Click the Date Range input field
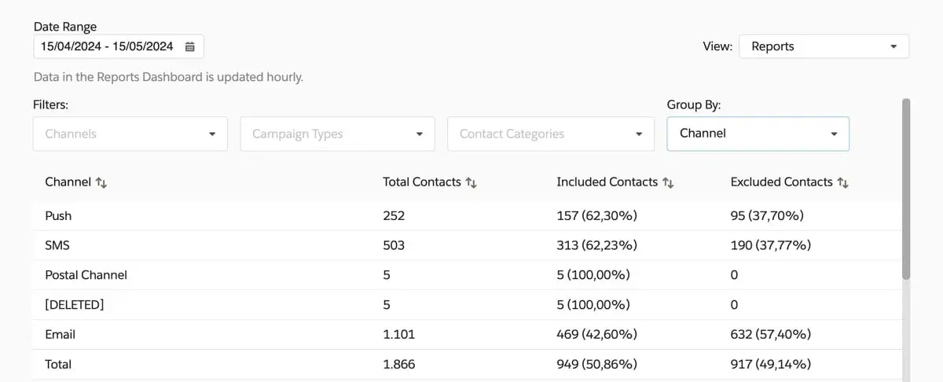Image resolution: width=943 pixels, height=382 pixels. [x=107, y=46]
